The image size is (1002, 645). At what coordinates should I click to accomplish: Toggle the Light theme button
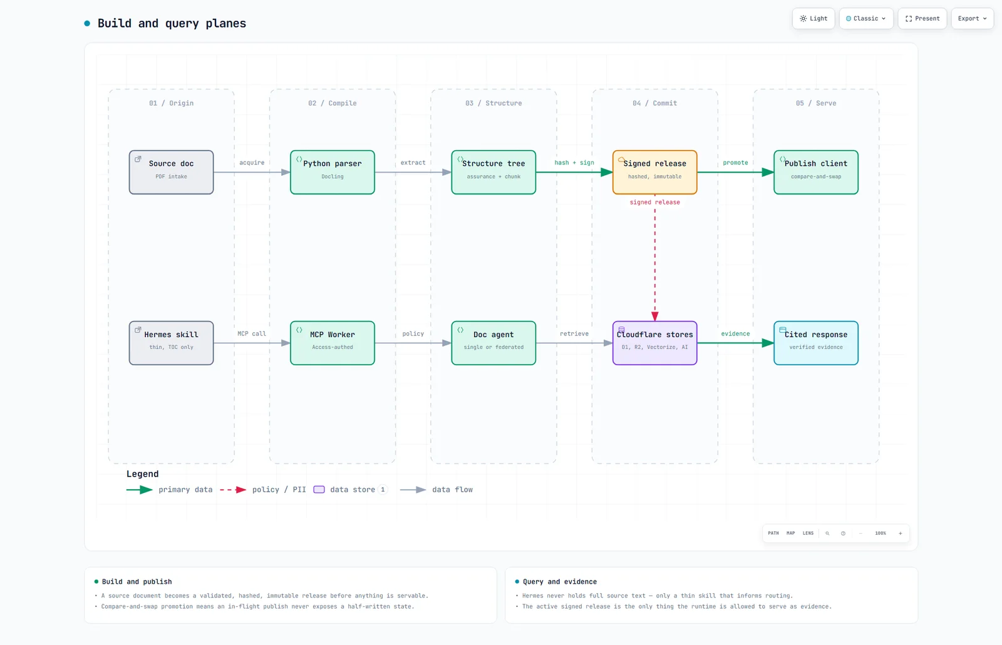pos(813,19)
